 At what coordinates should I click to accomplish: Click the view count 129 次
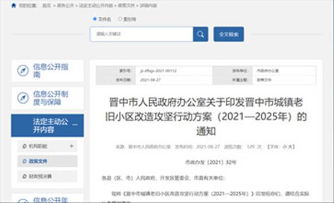254,147
